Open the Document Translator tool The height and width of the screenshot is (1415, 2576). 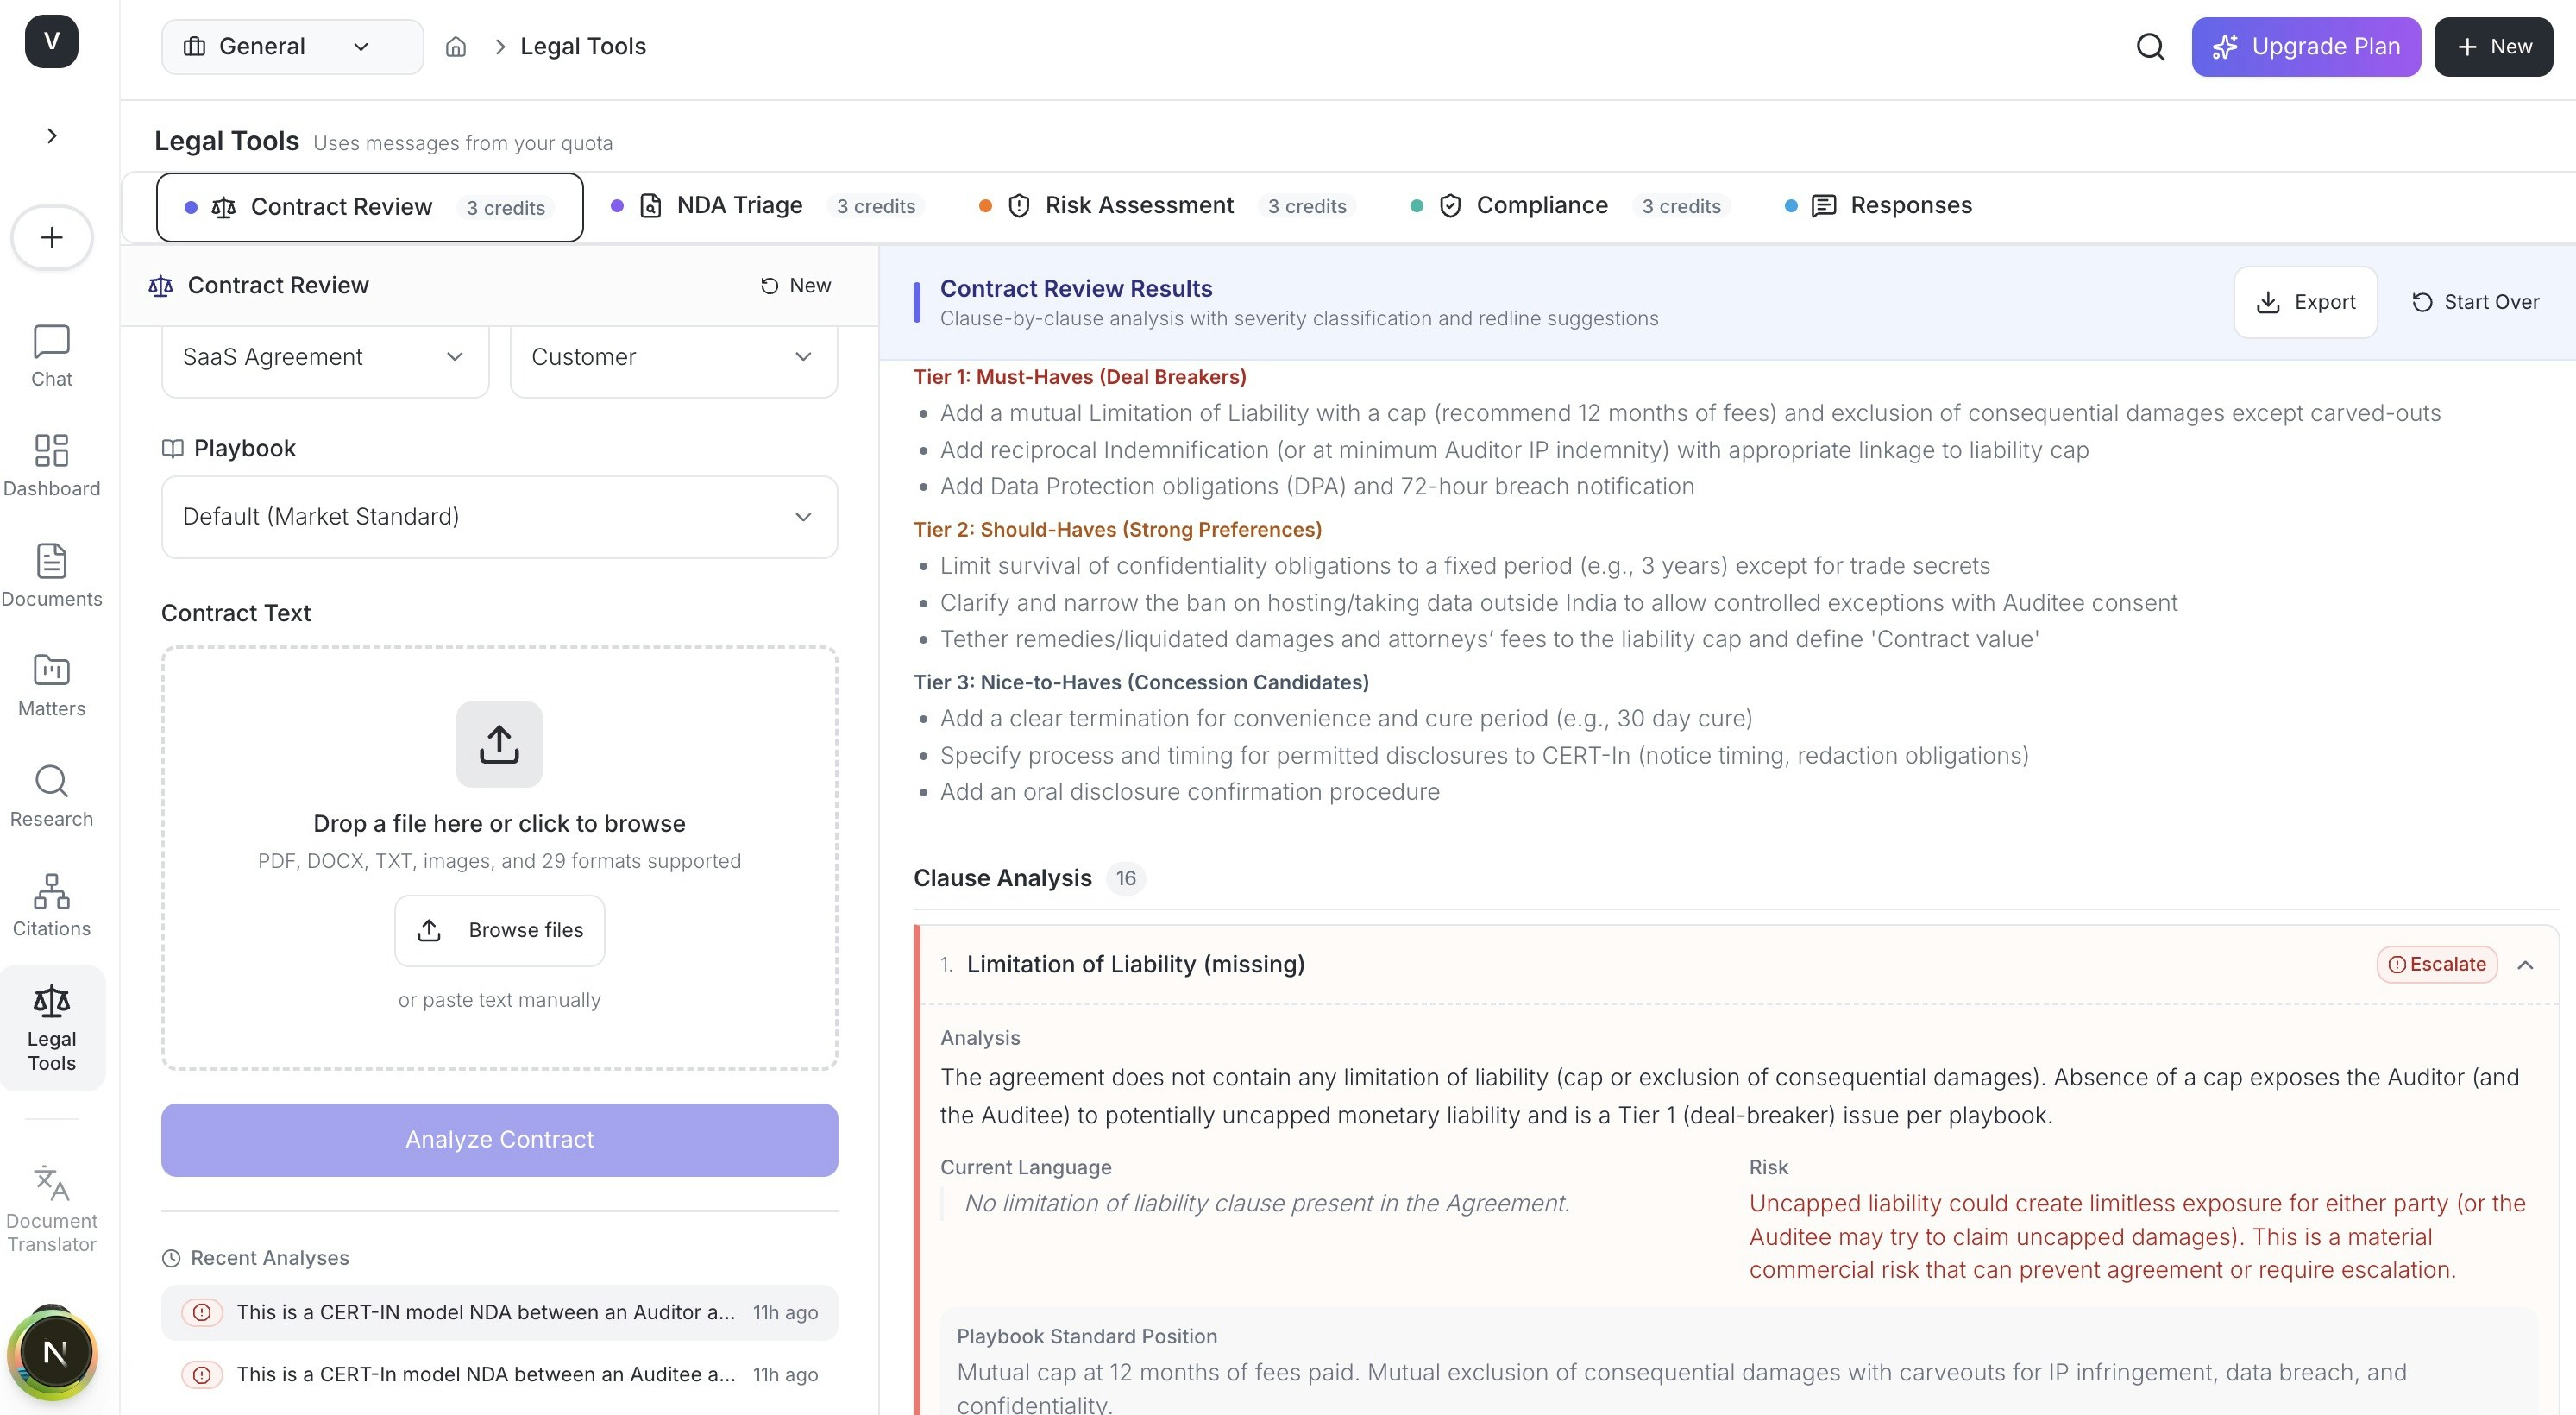[x=52, y=1209]
